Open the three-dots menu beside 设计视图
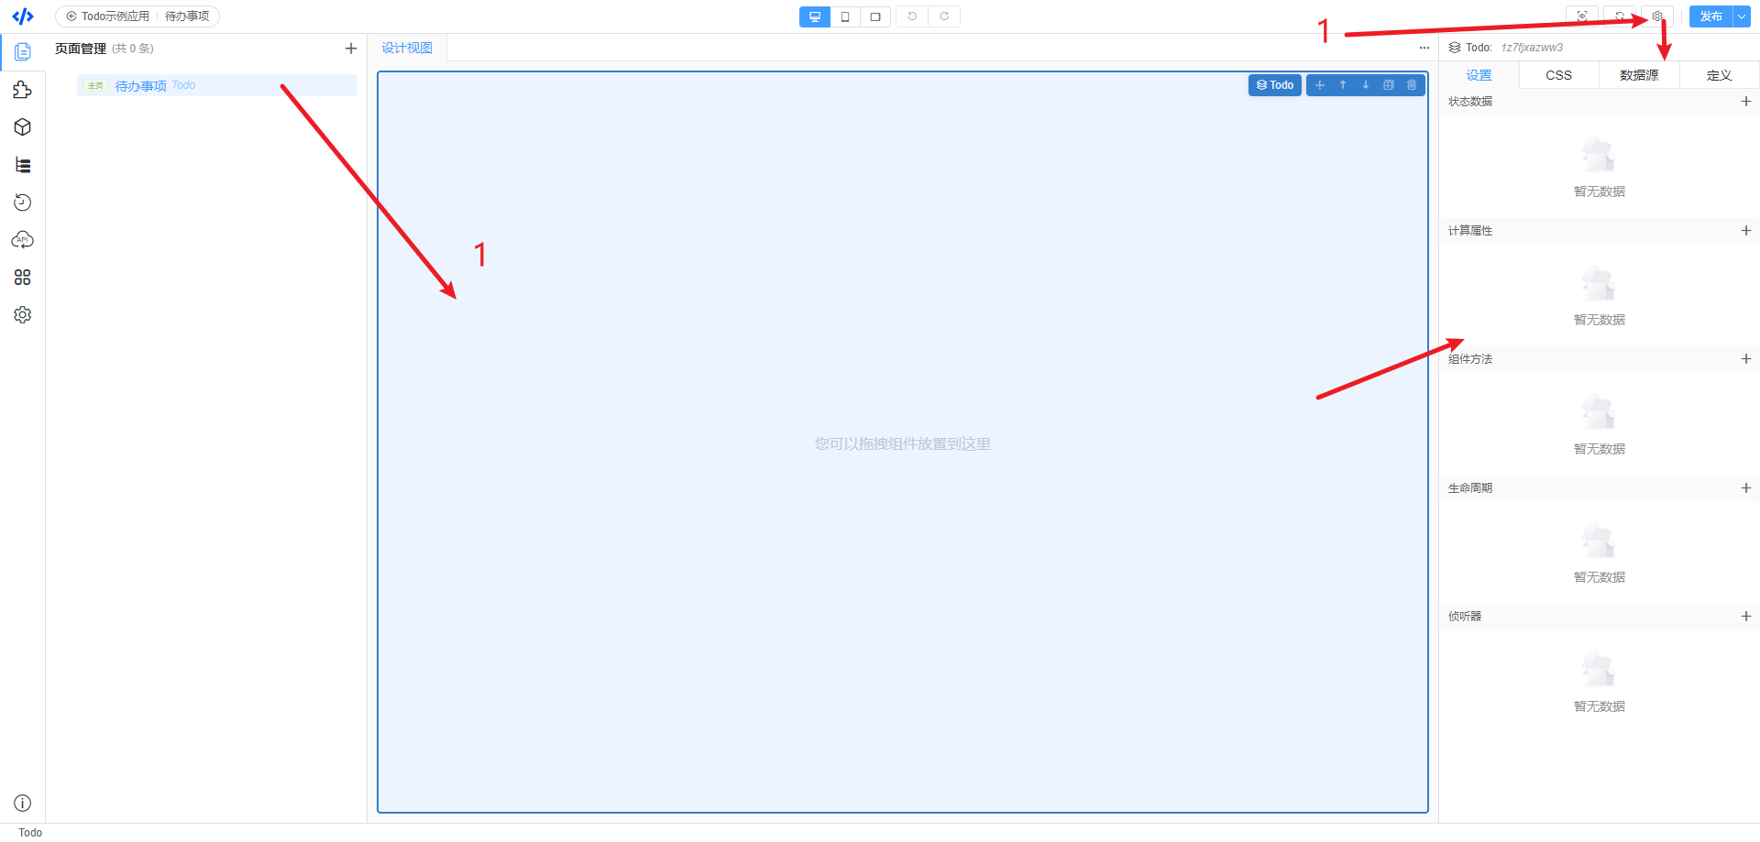Image resolution: width=1760 pixels, height=842 pixels. click(x=1424, y=48)
